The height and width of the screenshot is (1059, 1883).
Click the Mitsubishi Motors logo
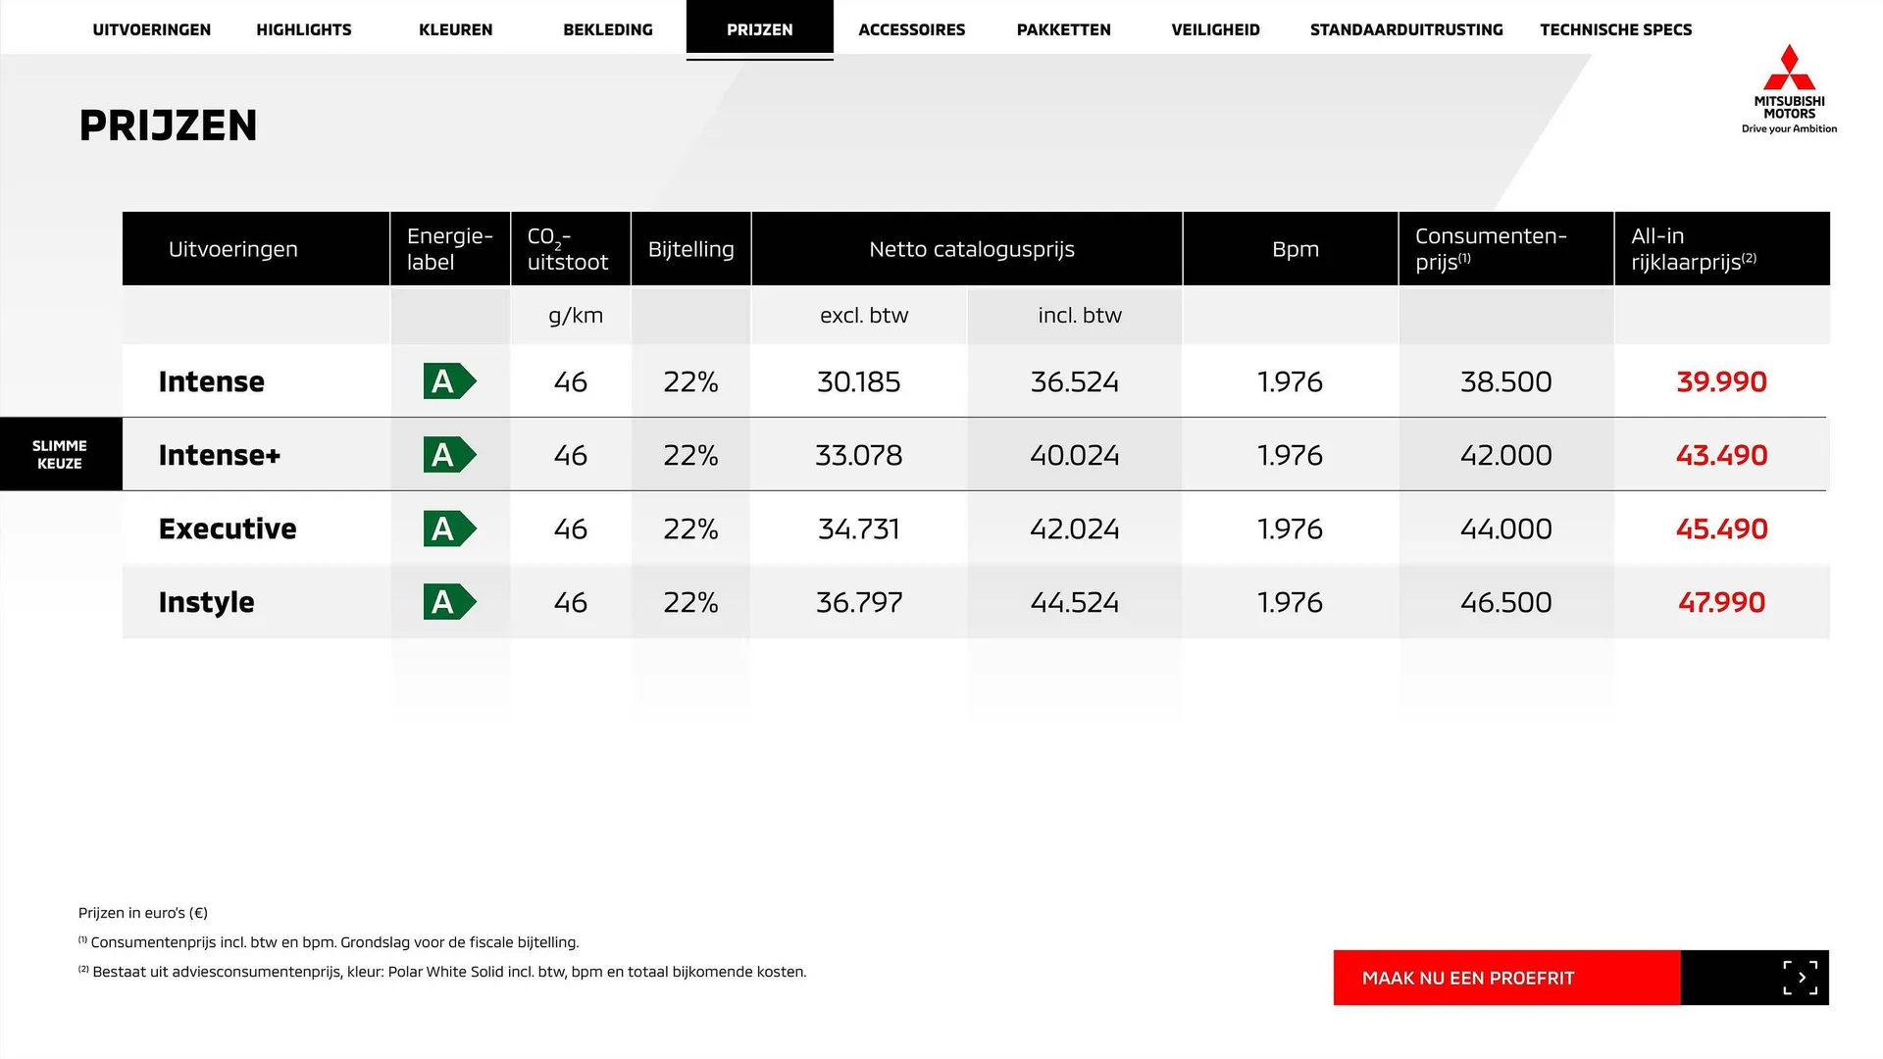tap(1789, 88)
